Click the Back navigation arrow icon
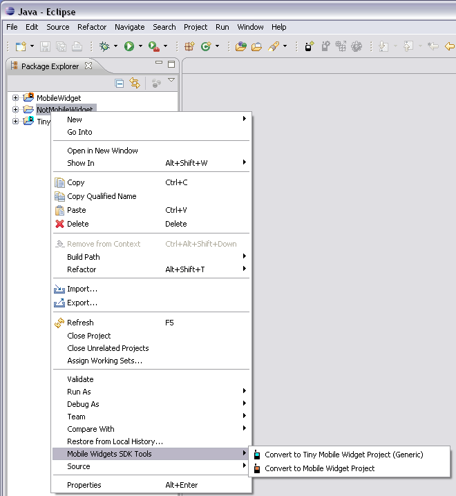This screenshot has width=456, height=496. click(449, 46)
